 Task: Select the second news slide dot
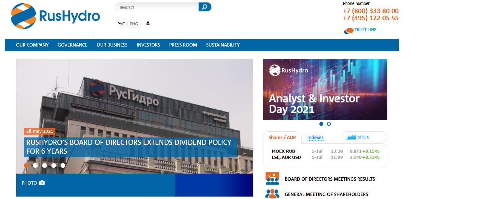point(35,165)
